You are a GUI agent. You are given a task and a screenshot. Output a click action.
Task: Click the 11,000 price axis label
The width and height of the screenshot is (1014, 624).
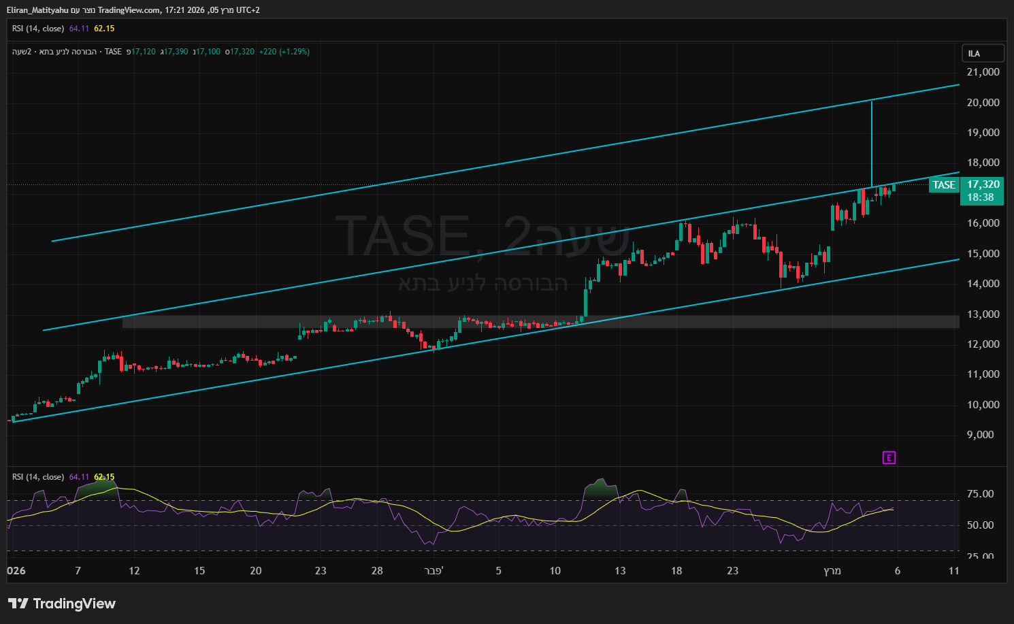click(x=983, y=374)
